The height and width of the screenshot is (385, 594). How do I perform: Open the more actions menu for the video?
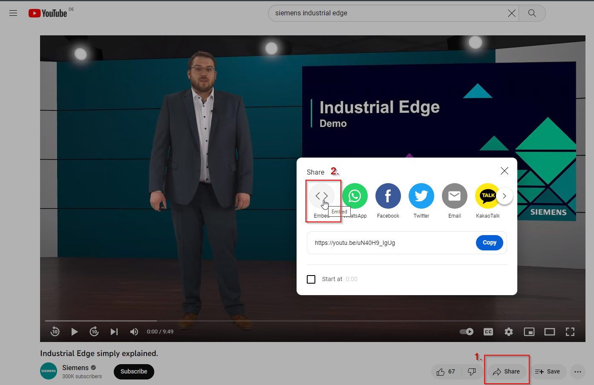(578, 371)
